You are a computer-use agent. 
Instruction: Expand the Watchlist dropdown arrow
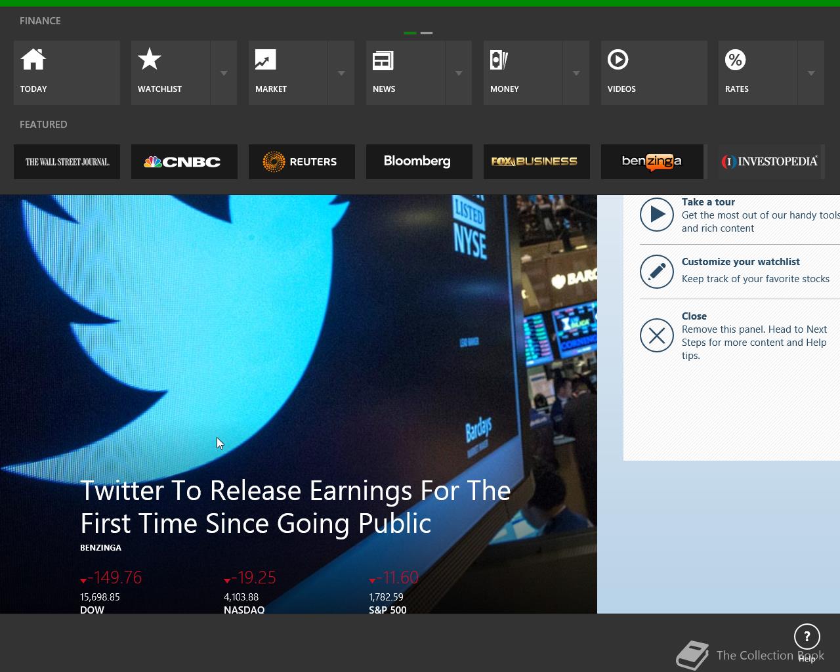point(224,73)
